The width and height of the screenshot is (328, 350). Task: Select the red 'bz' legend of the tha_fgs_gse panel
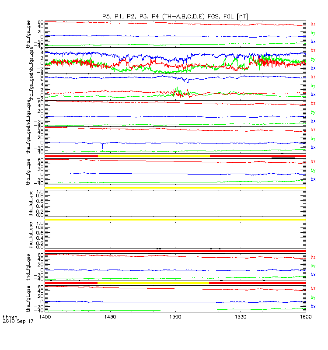[313, 24]
